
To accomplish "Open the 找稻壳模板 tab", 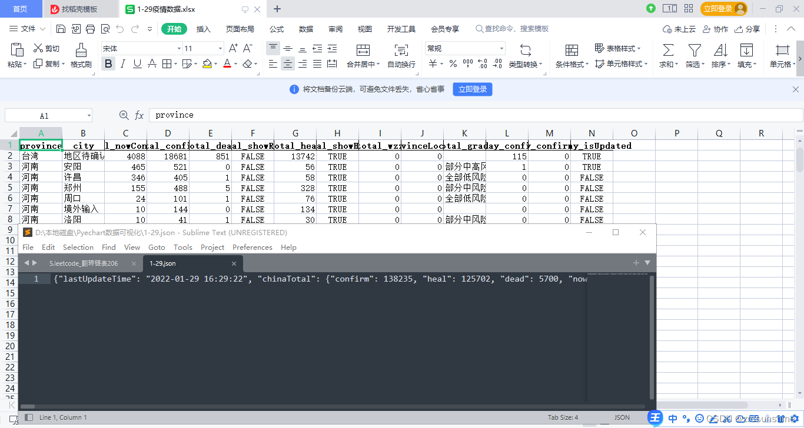I will [x=79, y=9].
